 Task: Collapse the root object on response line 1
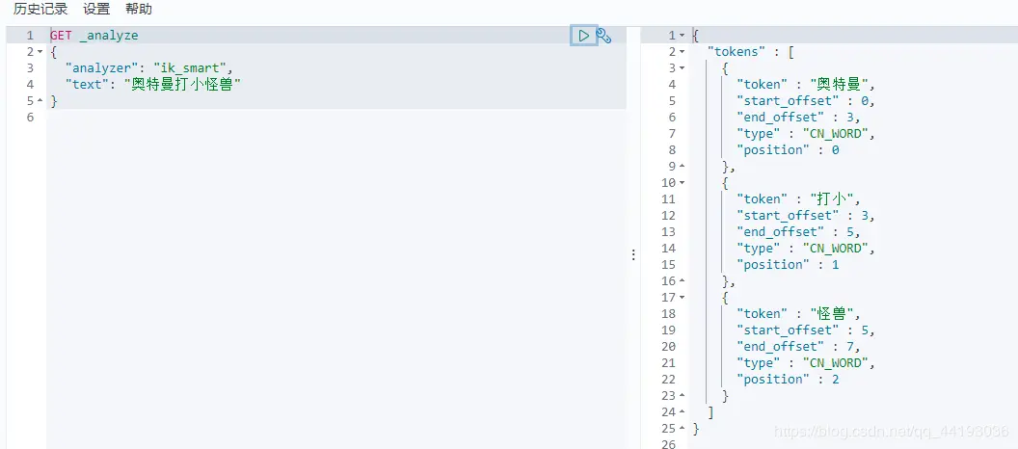click(x=682, y=35)
